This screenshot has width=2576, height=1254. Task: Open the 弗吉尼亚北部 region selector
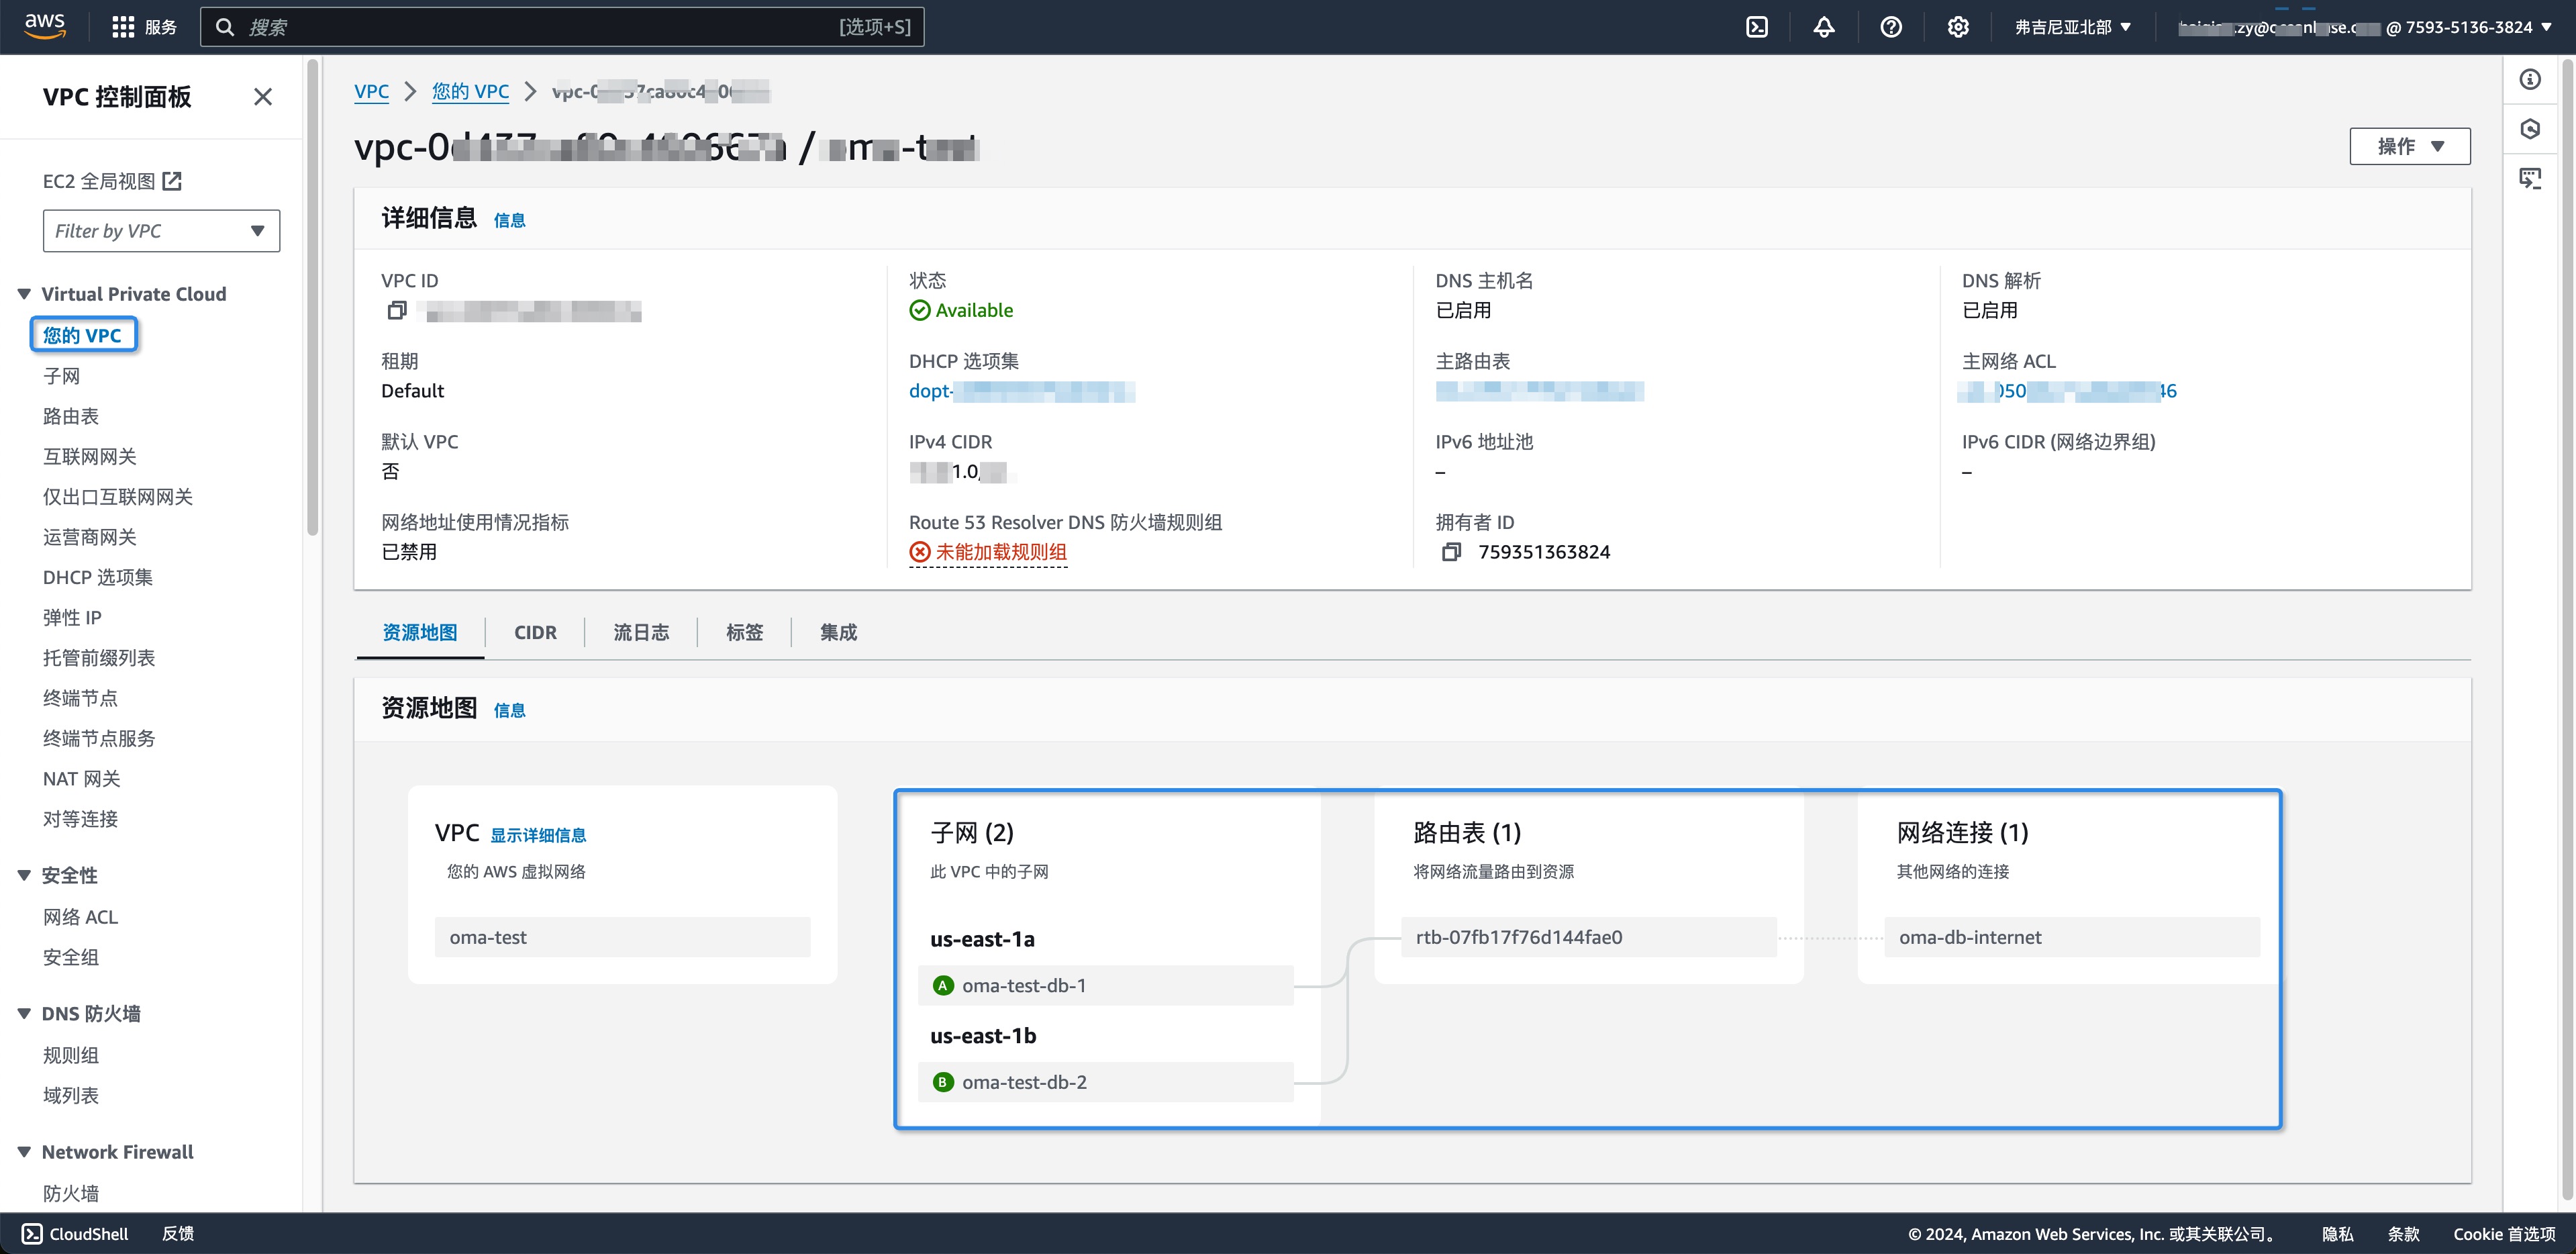tap(2073, 27)
